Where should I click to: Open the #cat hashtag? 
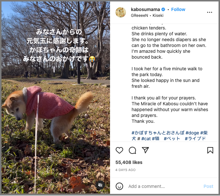tap(146, 139)
